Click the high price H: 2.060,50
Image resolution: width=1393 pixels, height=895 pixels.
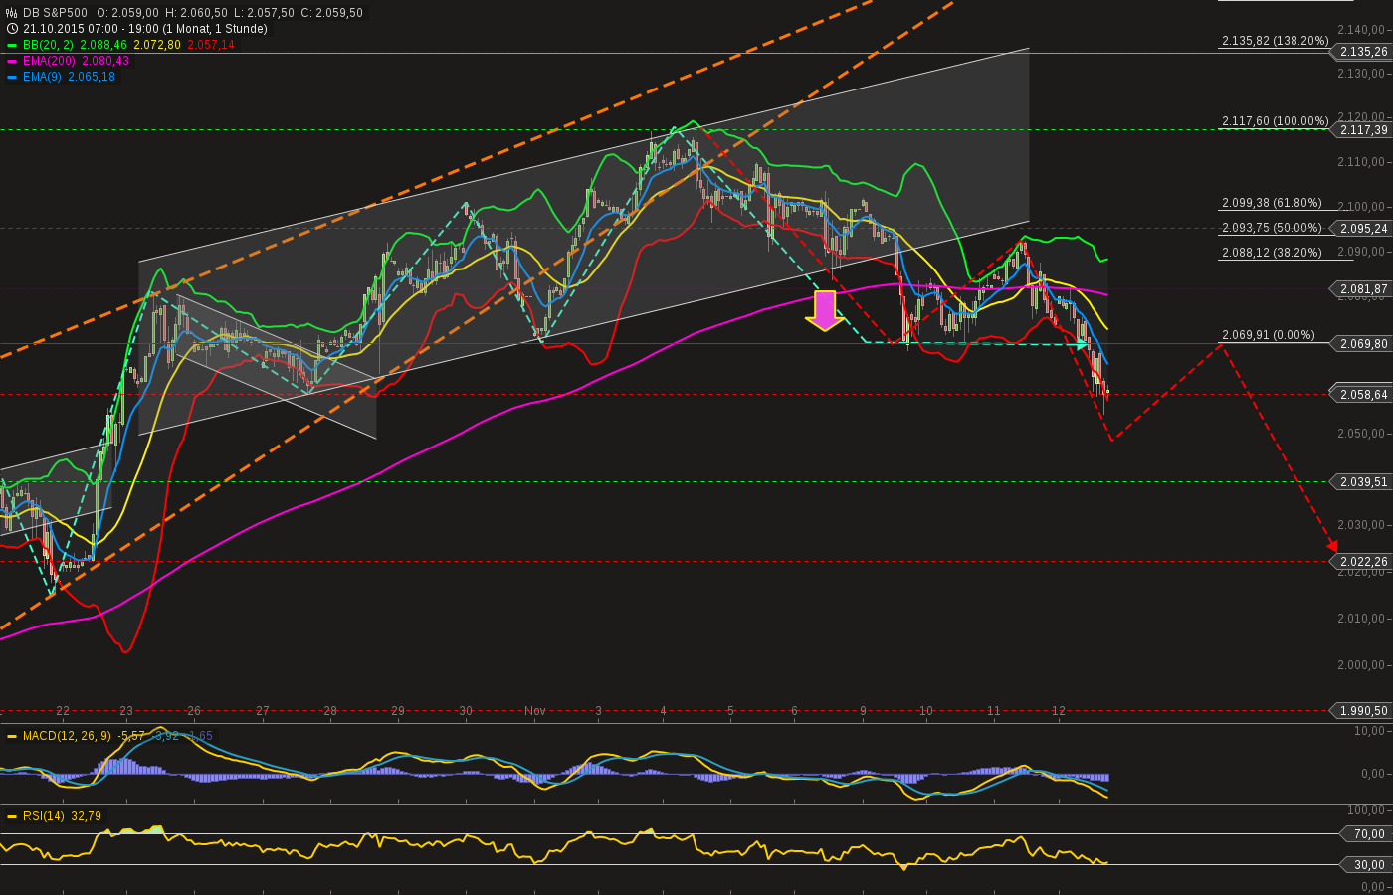pos(196,13)
